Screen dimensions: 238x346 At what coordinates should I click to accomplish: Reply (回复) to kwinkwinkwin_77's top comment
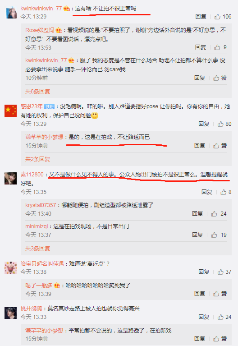[x=201, y=17]
